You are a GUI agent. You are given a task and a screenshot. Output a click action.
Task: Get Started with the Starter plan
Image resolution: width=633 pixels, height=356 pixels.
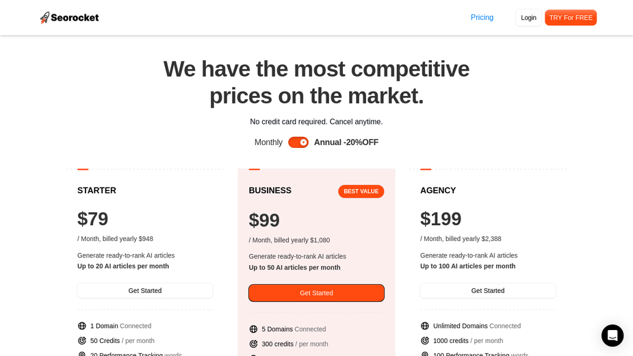click(145, 290)
